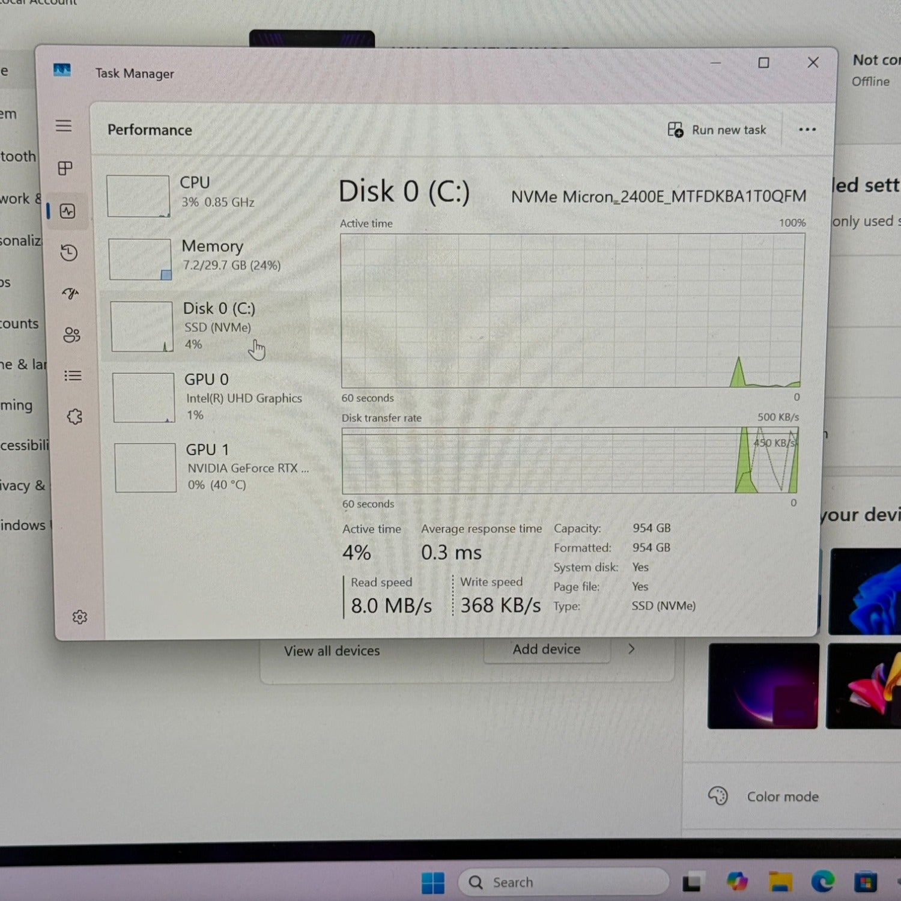901x901 pixels.
Task: Open the three-dot more options menu
Action: [x=807, y=130]
